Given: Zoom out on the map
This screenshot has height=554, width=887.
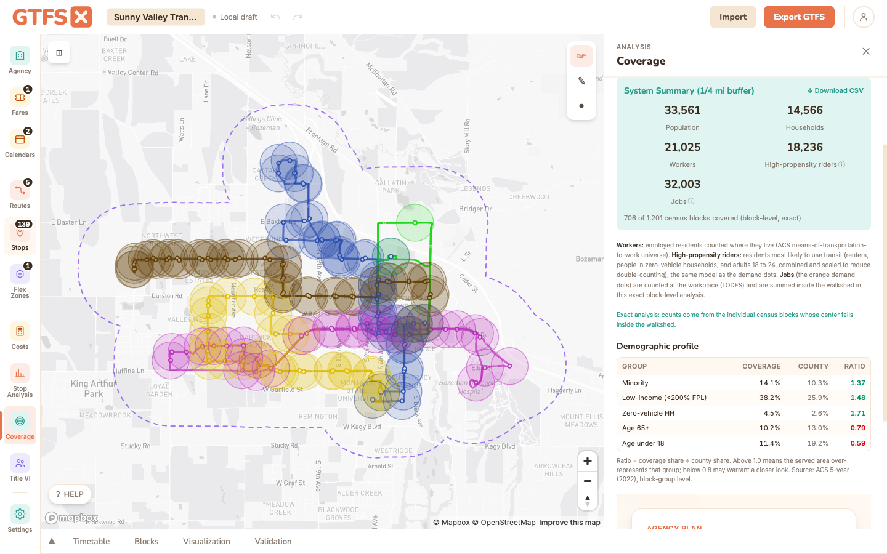Looking at the screenshot, I should [x=588, y=481].
